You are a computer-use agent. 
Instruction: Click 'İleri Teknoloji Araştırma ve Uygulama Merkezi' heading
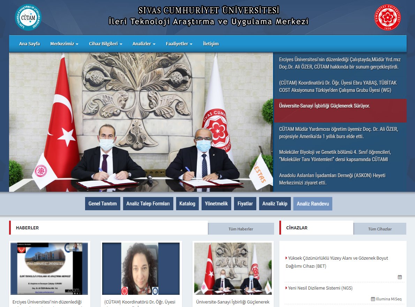tap(209, 21)
